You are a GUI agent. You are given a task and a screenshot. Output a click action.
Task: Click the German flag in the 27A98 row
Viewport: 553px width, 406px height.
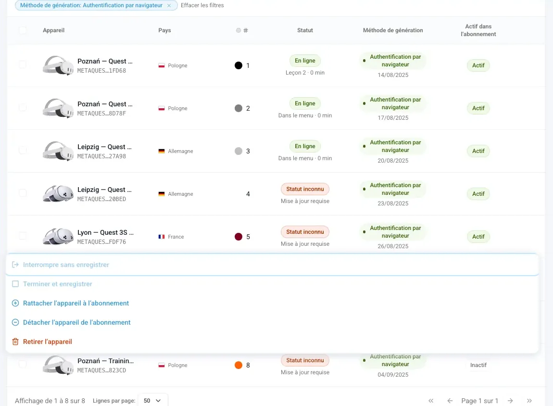click(162, 151)
